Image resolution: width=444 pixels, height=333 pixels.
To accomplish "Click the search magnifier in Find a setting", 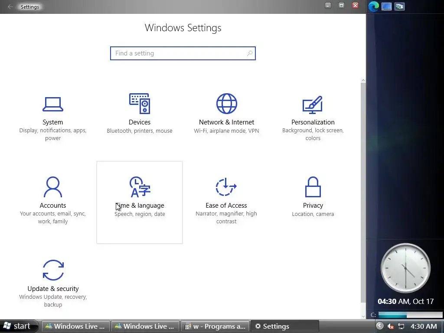I will click(x=249, y=53).
